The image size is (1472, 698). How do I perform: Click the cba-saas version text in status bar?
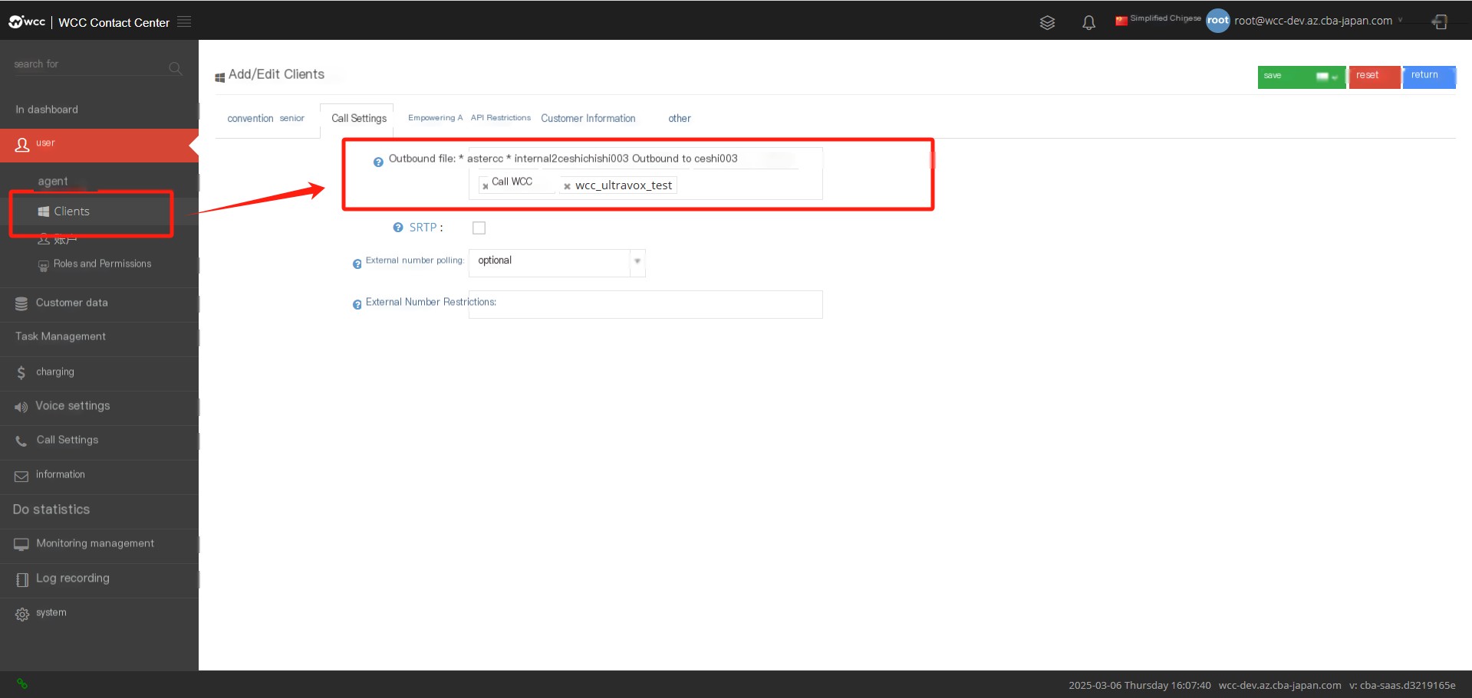click(1402, 686)
